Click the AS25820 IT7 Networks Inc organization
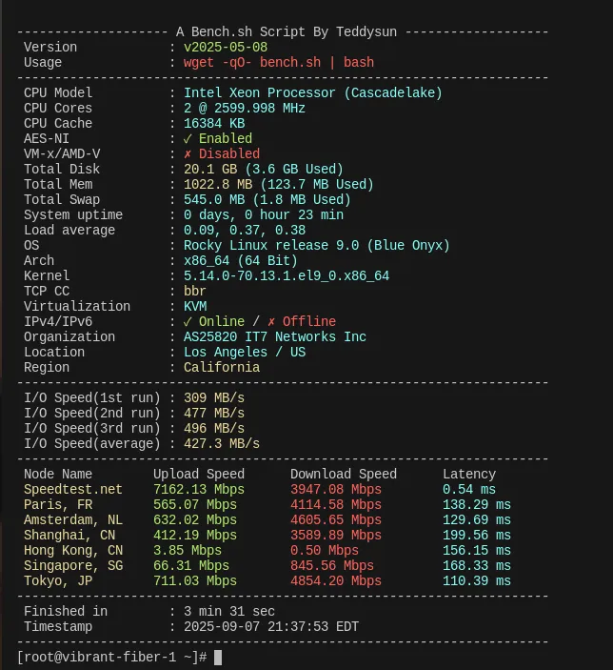The height and width of the screenshot is (670, 613). (274, 336)
